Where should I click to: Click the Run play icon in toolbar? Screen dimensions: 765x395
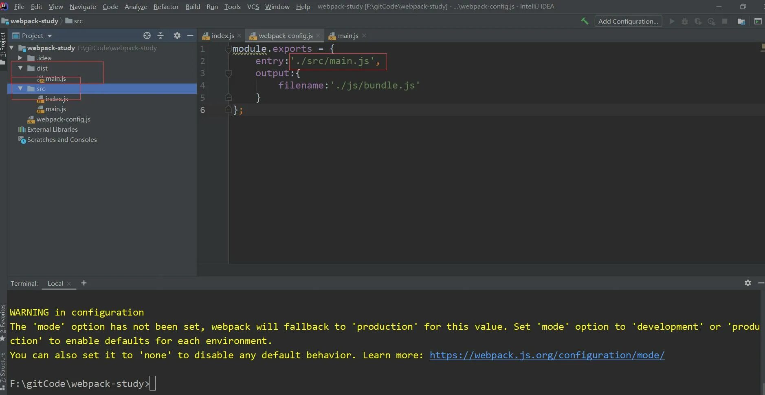pos(672,21)
